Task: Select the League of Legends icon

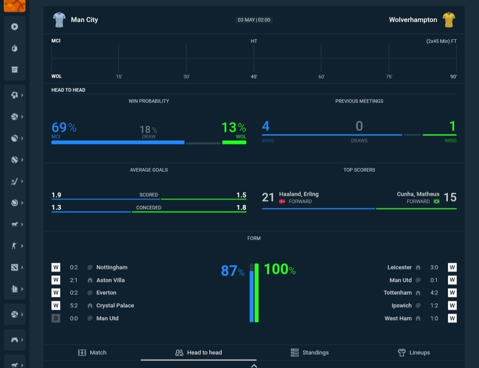Action: (14, 289)
